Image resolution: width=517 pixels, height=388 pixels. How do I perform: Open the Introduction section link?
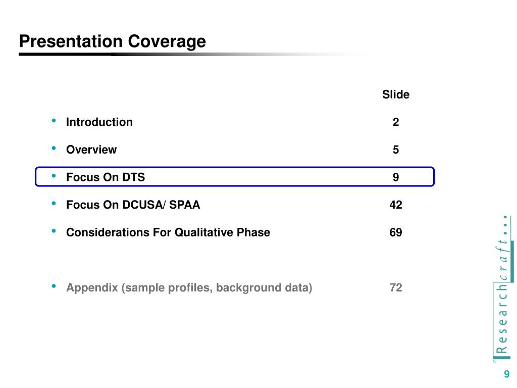coord(99,122)
